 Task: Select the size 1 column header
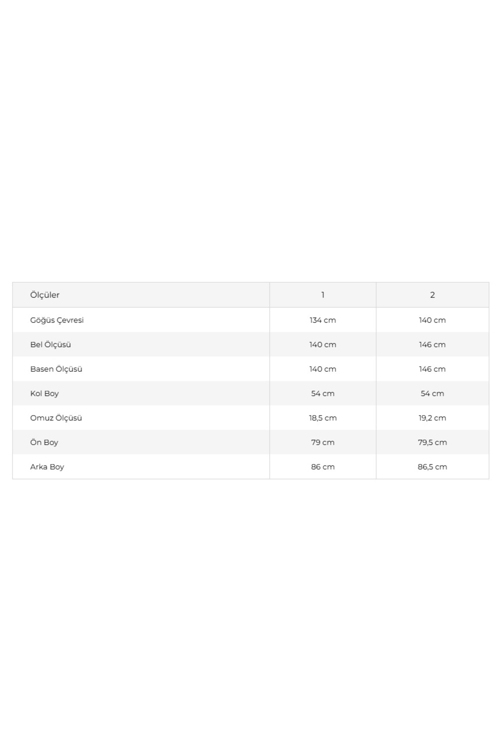tap(323, 295)
